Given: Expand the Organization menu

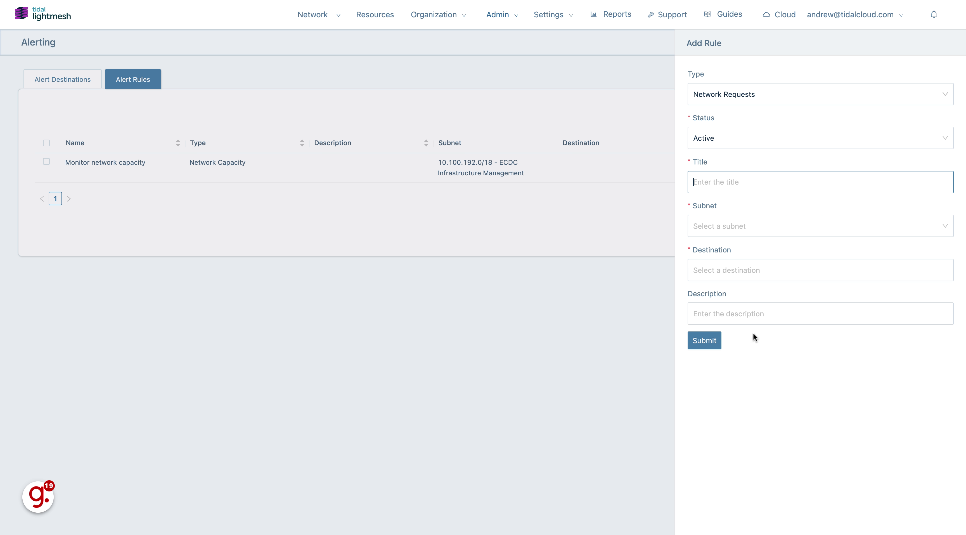Looking at the screenshot, I should click(438, 15).
